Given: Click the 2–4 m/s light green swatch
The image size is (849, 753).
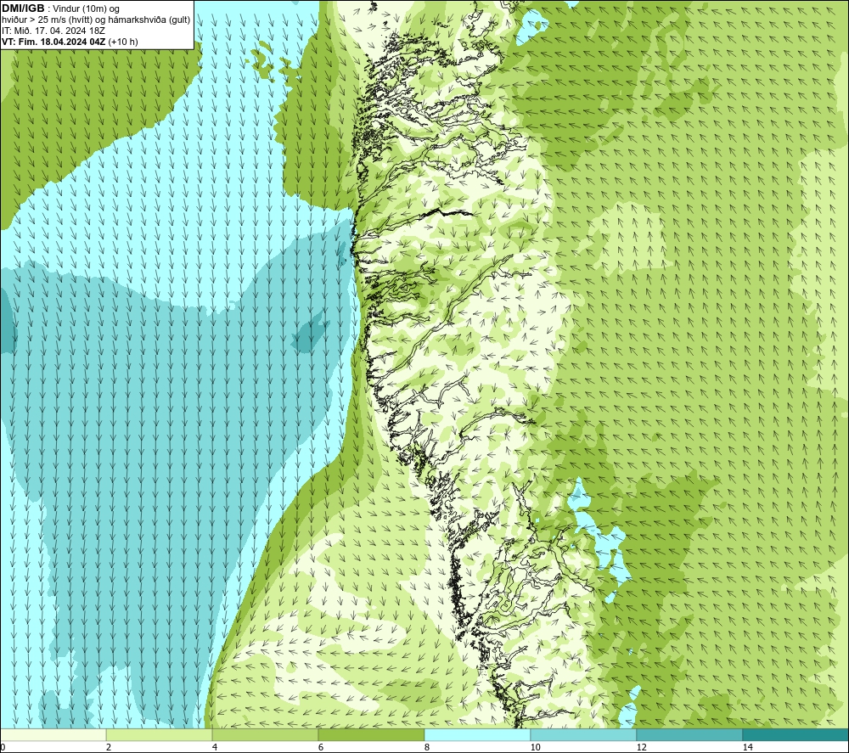Looking at the screenshot, I should pyautogui.click(x=160, y=734).
